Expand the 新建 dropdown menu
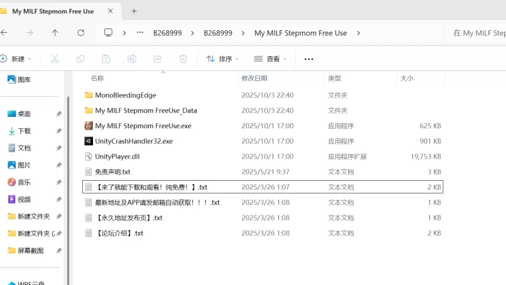The height and width of the screenshot is (285, 506). [16, 59]
